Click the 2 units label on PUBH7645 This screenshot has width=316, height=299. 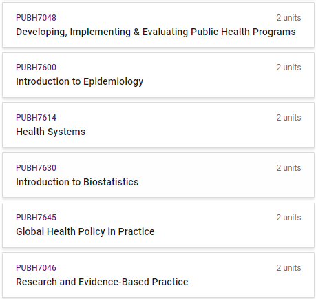288,218
